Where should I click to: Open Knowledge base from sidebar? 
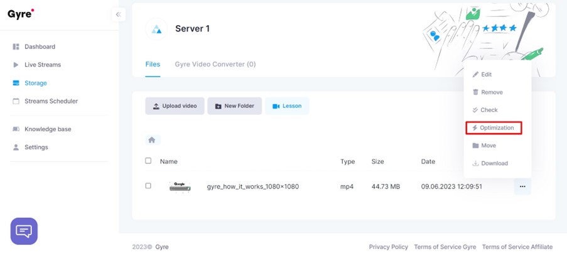(47, 129)
